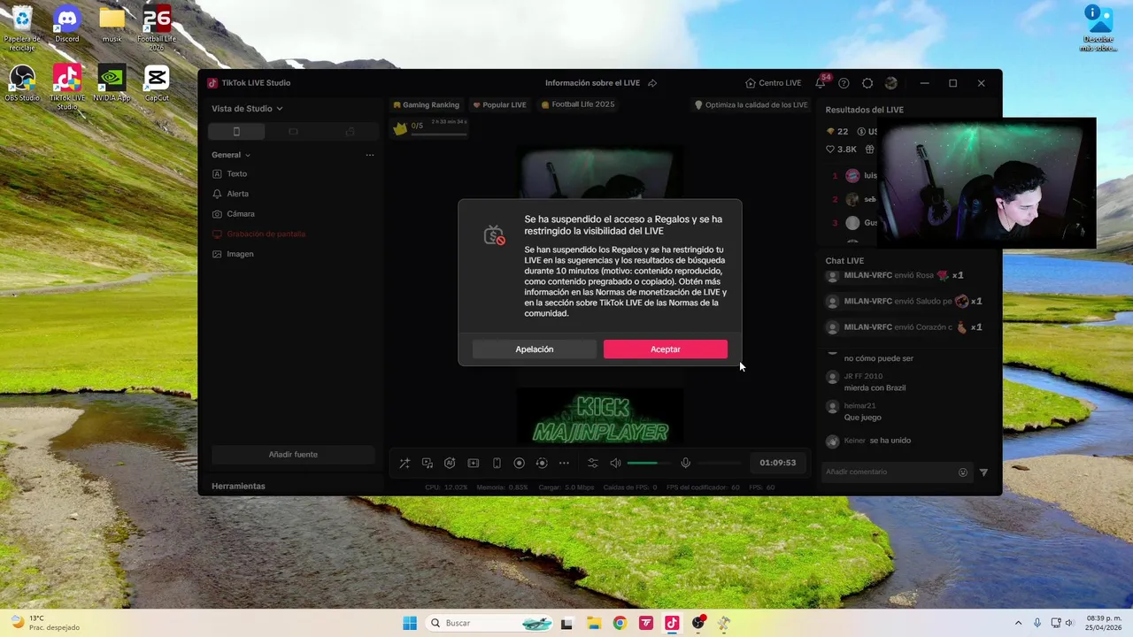Open the emoji picker in chat input
The image size is (1133, 637).
[963, 472]
